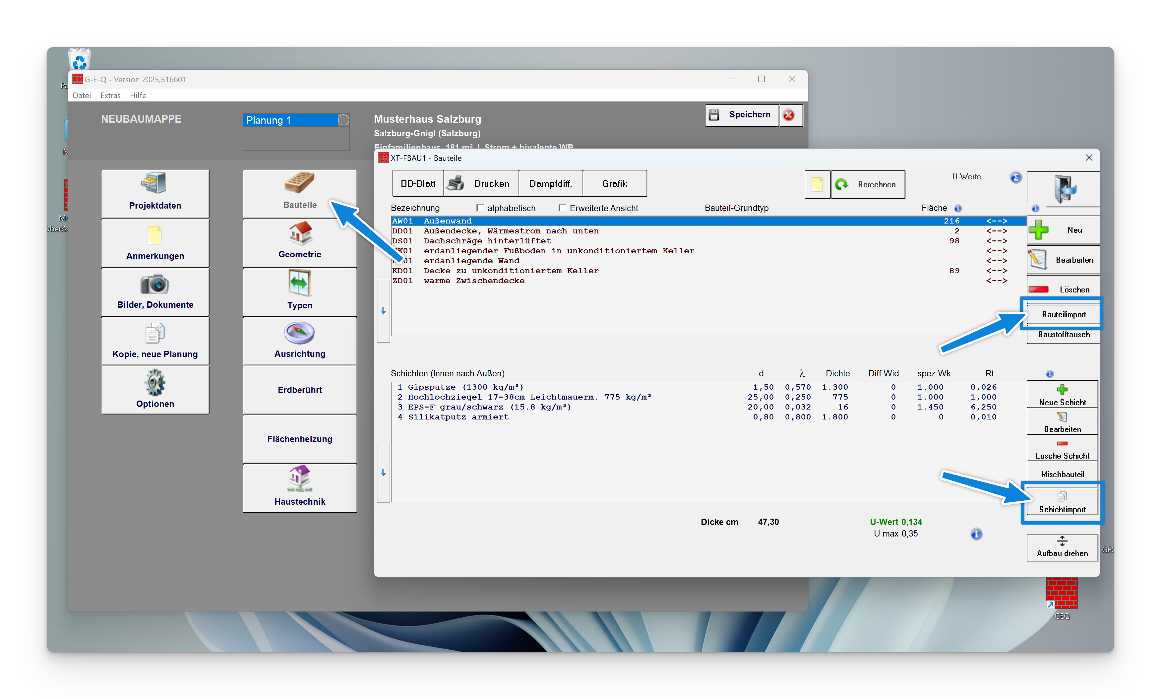This screenshot has height=699, width=1161.
Task: Open the Extras menu
Action: pyautogui.click(x=110, y=95)
